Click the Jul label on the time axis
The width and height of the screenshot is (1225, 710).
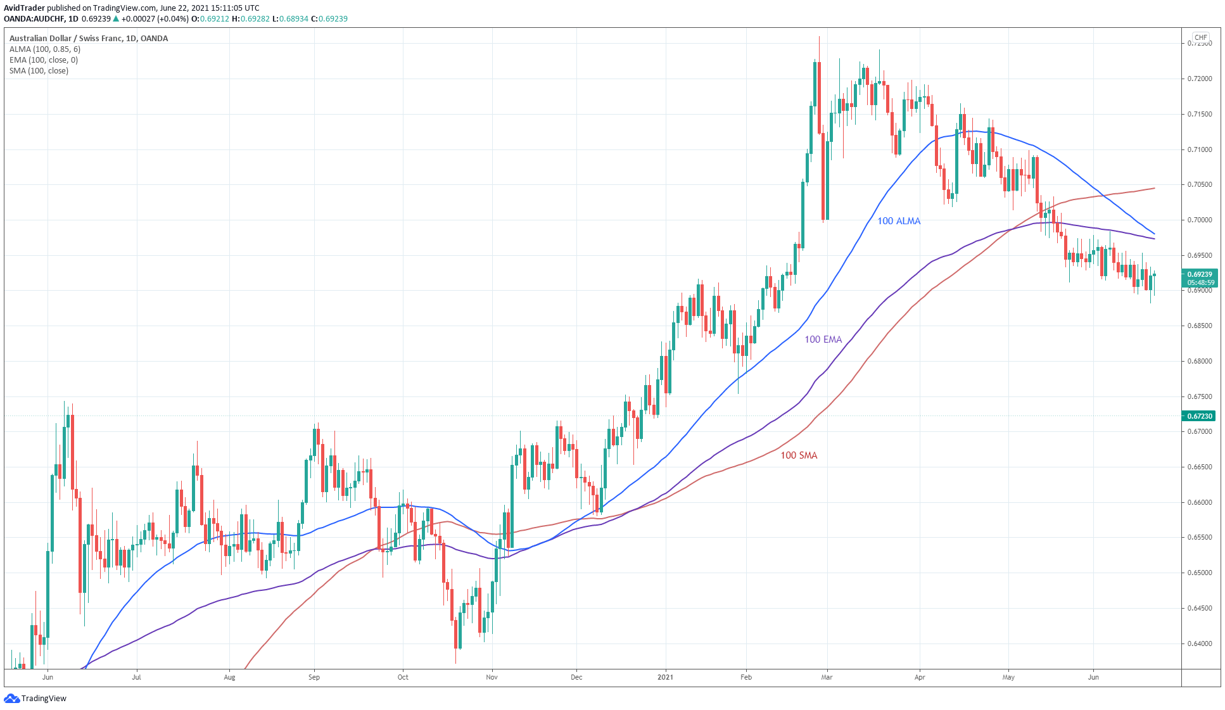tap(136, 677)
